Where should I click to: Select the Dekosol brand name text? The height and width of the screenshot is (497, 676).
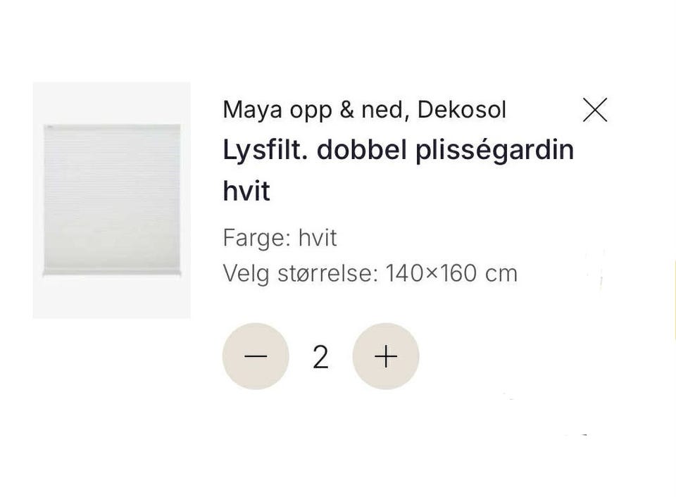tap(462, 110)
